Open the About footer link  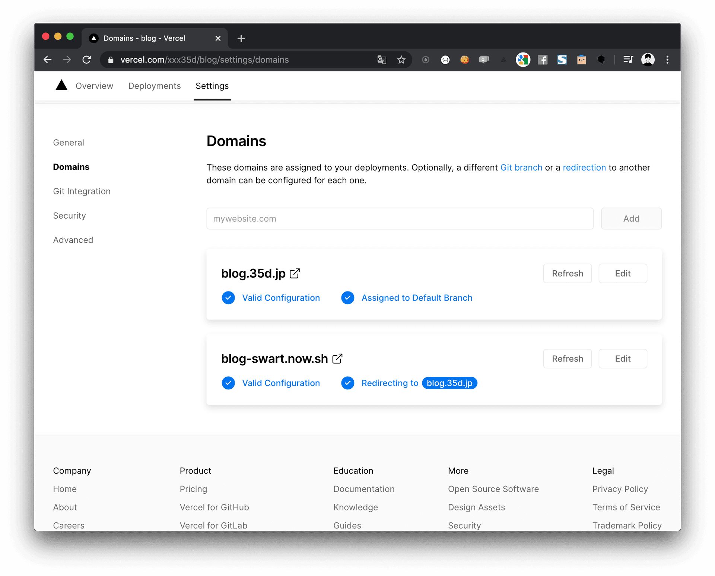[x=65, y=507]
